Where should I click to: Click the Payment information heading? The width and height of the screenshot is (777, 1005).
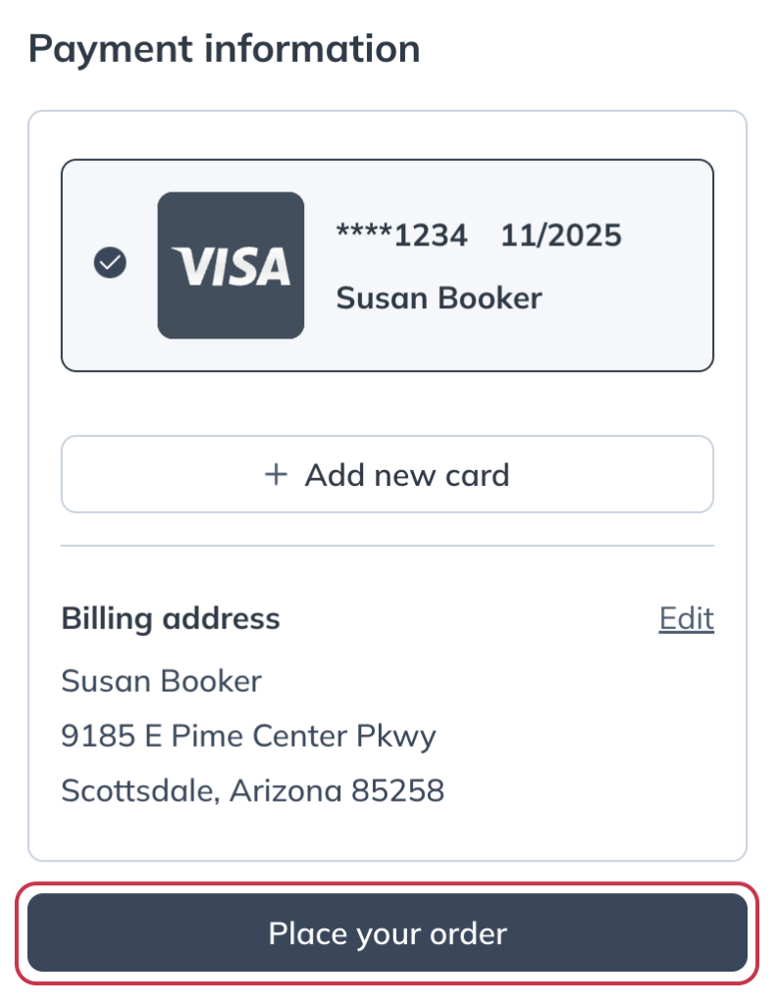click(x=225, y=49)
